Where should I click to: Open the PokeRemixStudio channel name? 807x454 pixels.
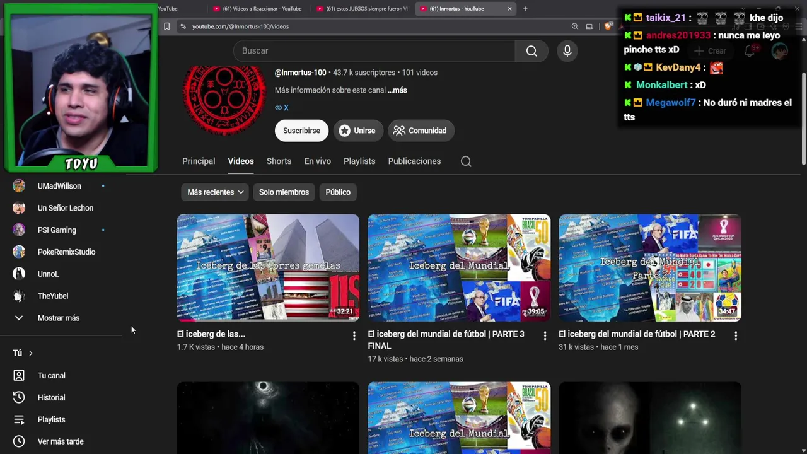[x=67, y=252]
